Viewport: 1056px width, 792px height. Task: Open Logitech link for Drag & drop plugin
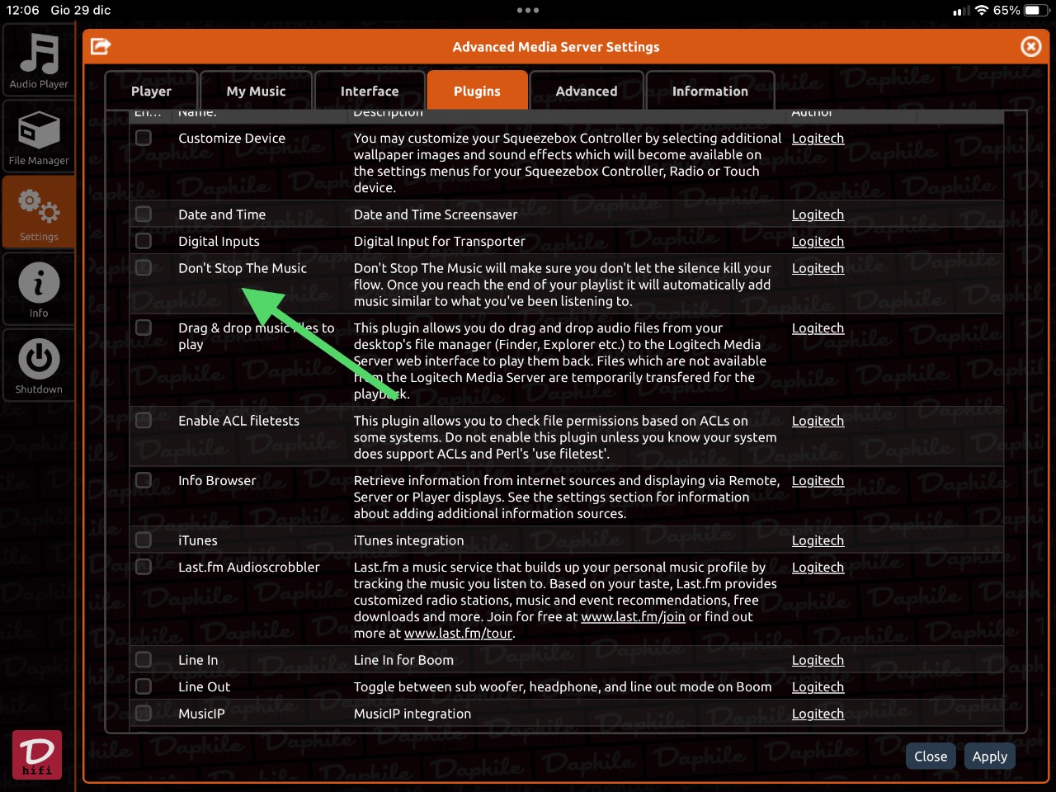tap(818, 328)
